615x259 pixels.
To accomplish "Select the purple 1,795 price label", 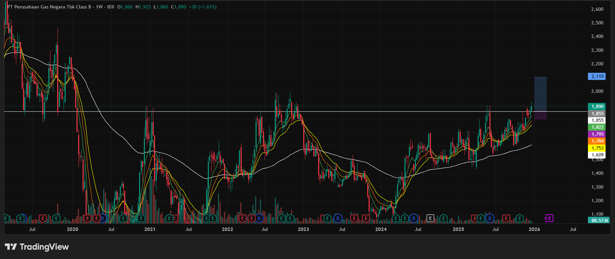I will [x=597, y=134].
